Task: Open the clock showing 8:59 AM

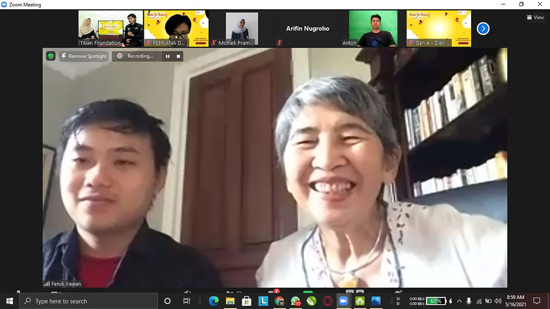Action: coord(515,301)
